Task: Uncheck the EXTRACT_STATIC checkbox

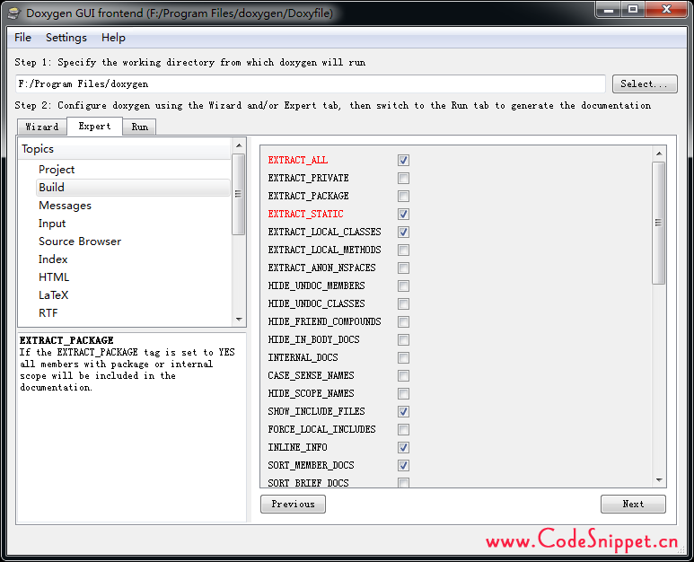Action: click(x=403, y=215)
